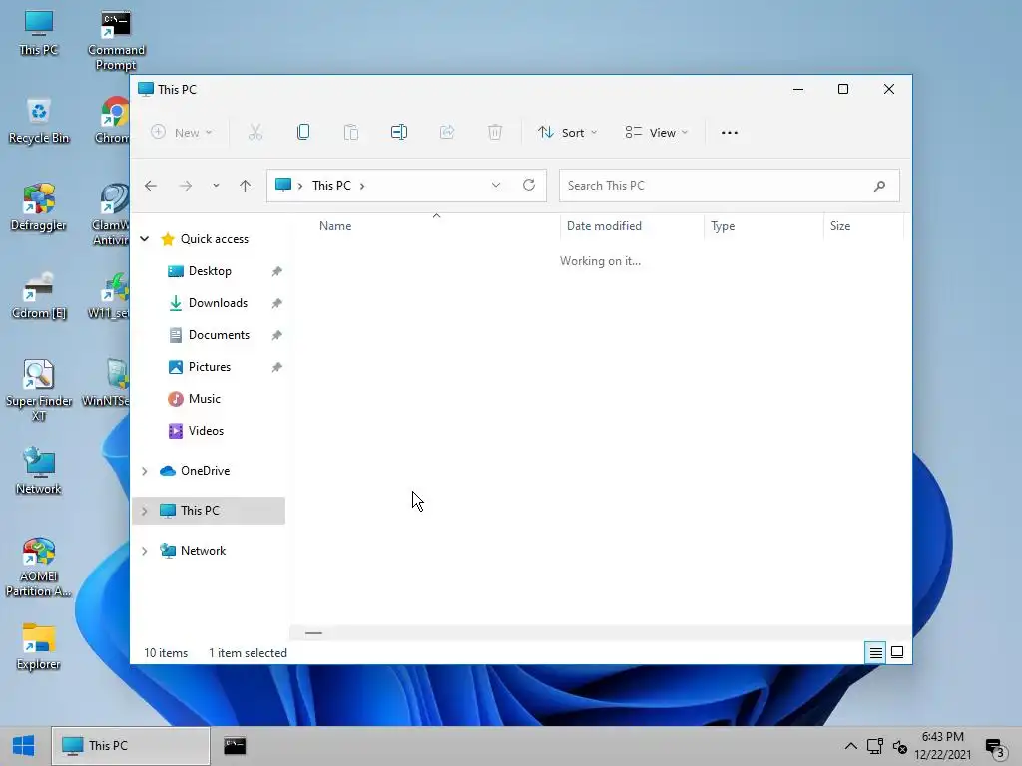Unpin Downloads using its pin icon
1022x766 pixels.
coord(277,303)
